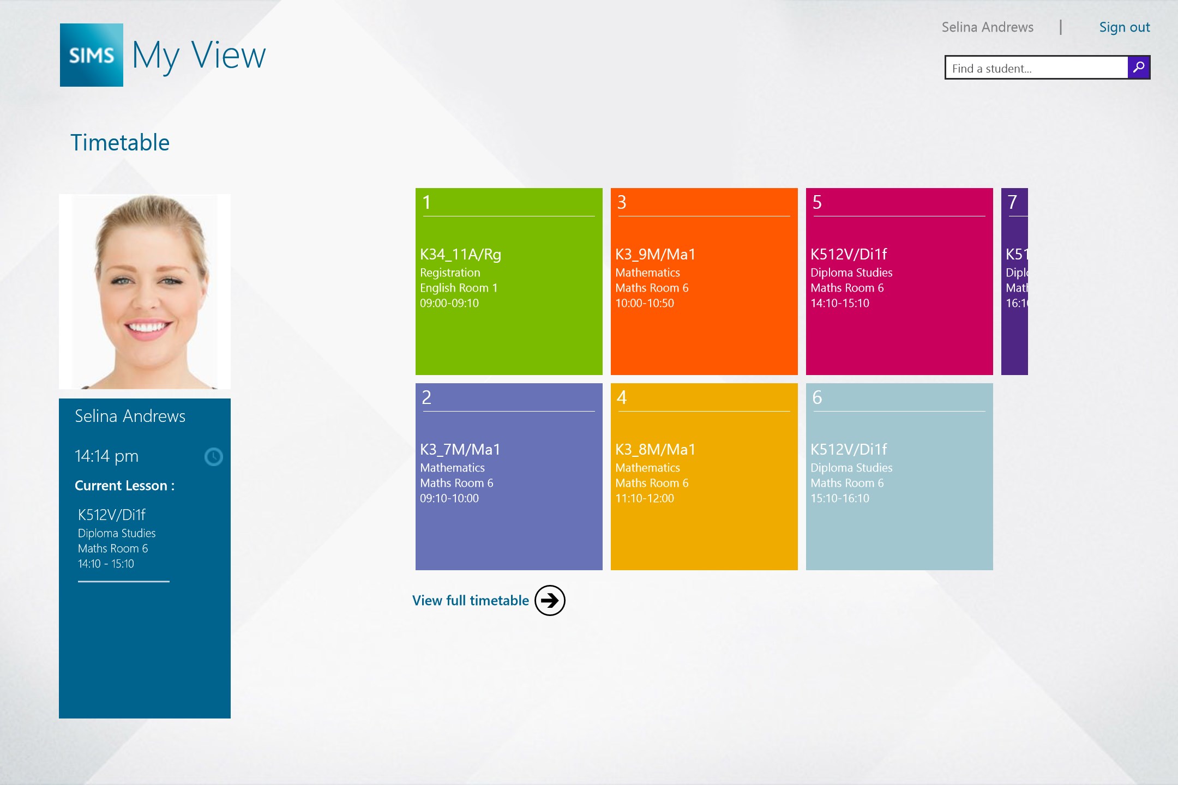
Task: Click the My View title text
Action: click(199, 55)
